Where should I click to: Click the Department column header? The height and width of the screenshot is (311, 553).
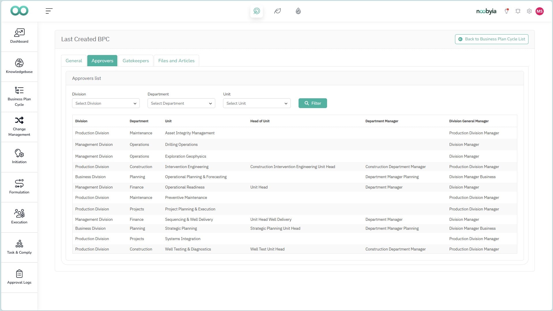[139, 121]
